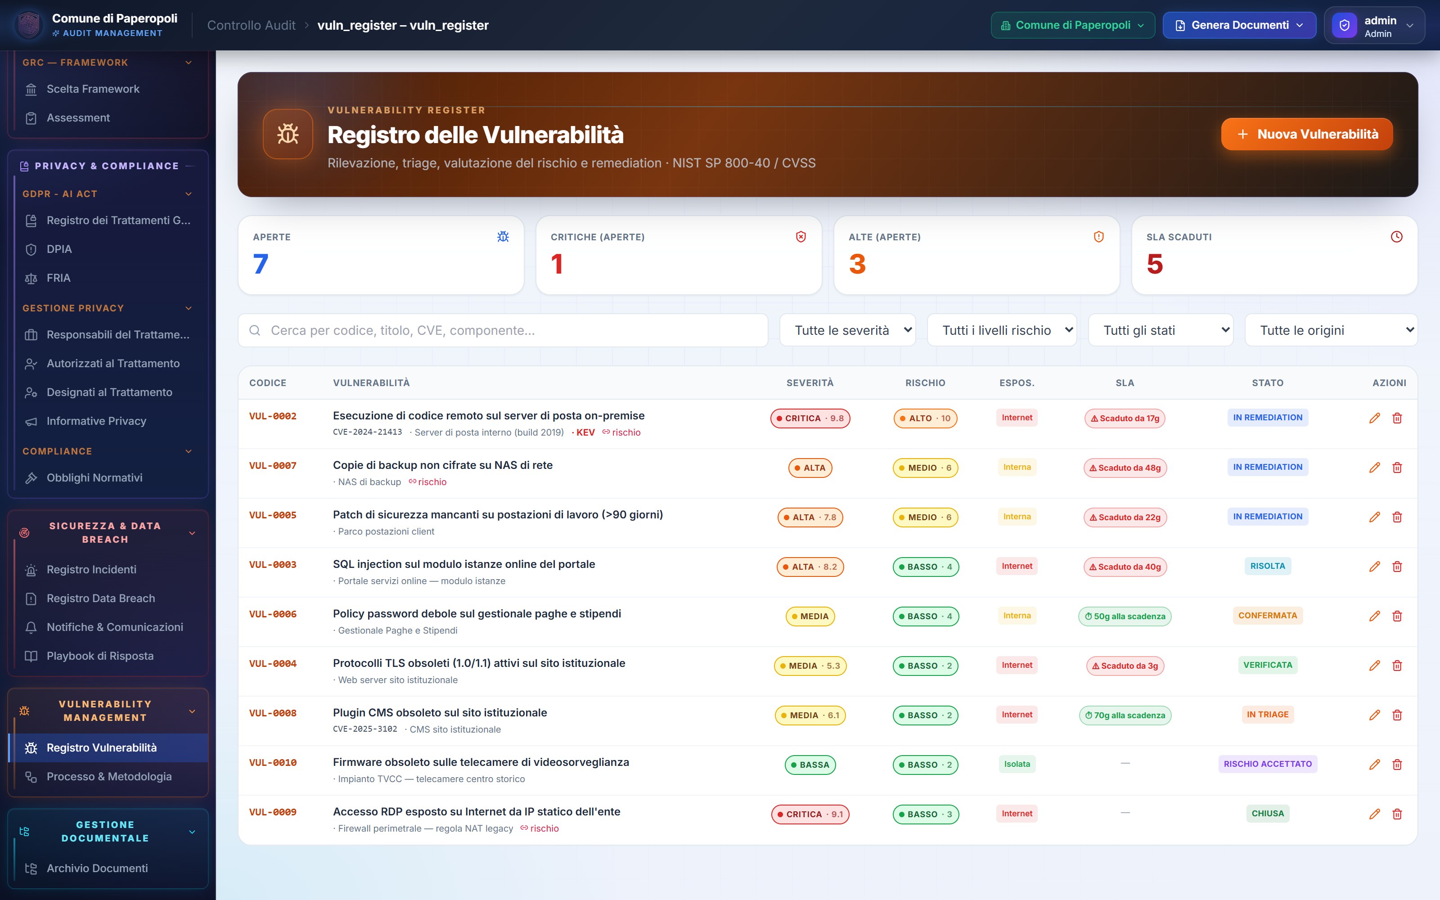Delete VUL-0007 row trash icon
Image resolution: width=1440 pixels, height=900 pixels.
tap(1397, 467)
